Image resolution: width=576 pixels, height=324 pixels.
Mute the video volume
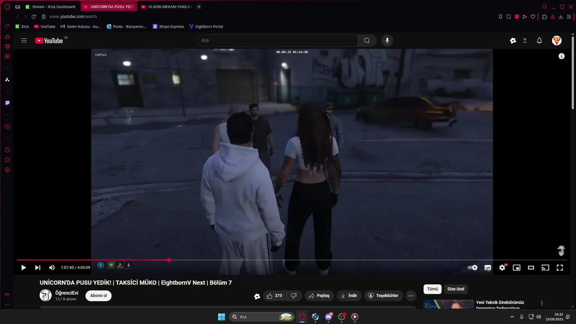coord(52,268)
